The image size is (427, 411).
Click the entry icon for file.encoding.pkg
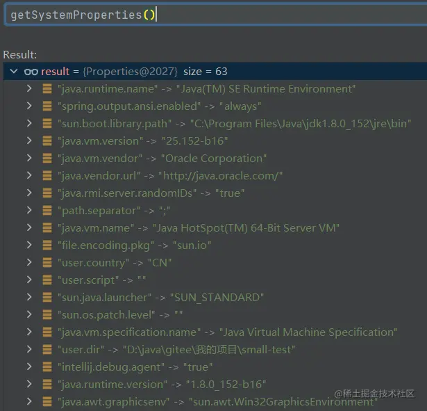47,245
